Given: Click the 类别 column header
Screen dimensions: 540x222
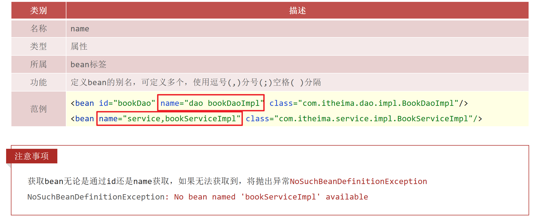Looking at the screenshot, I should coord(38,10).
